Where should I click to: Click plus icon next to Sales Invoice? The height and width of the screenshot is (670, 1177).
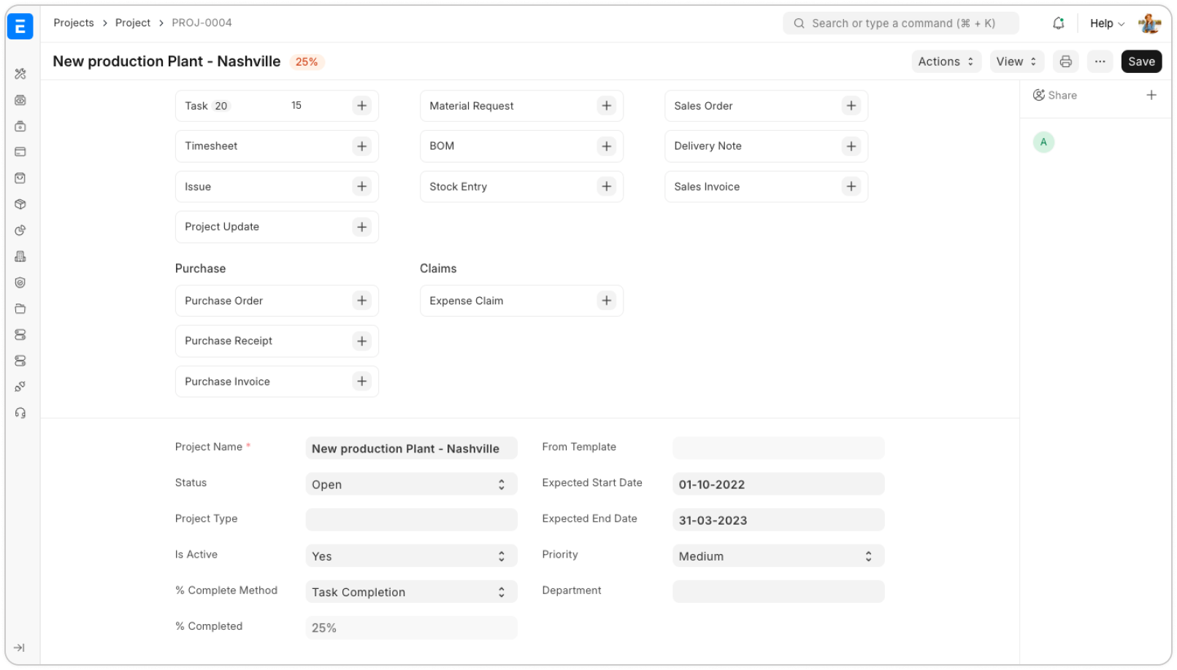coord(851,187)
